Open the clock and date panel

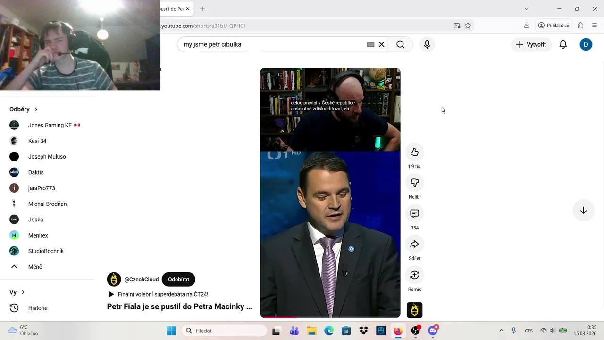(585, 331)
